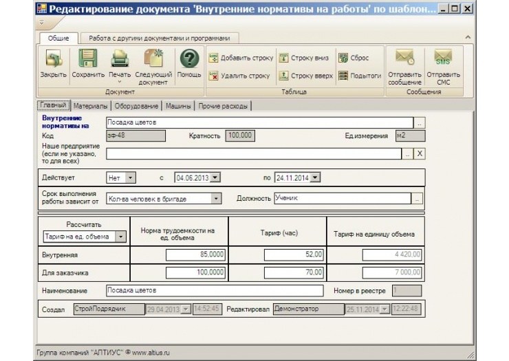Viewport: 509px width, 361px height.
Task: Expand the Действует dropdown showing Нет
Action: (130, 178)
